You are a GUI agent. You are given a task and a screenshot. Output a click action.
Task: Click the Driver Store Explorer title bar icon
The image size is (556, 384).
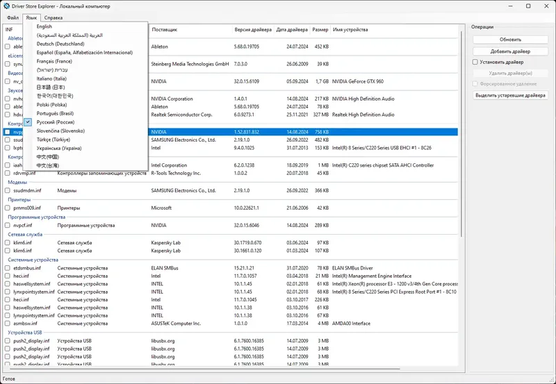[x=6, y=6]
